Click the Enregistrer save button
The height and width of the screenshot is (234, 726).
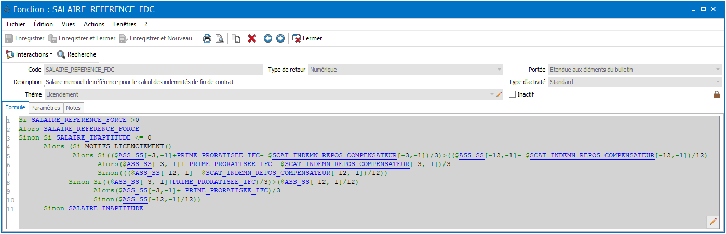click(x=24, y=38)
